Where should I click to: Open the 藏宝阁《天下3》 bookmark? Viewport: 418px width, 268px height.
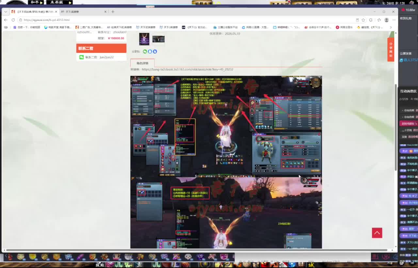coord(371,27)
